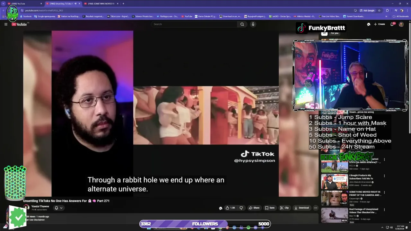The height and width of the screenshot is (231, 411).
Task: Click the Max TV channel name
Action: [353, 216]
